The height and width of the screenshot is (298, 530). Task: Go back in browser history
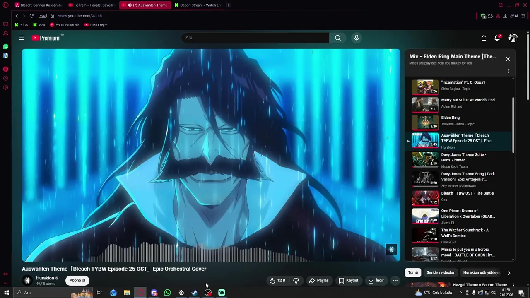(17, 16)
